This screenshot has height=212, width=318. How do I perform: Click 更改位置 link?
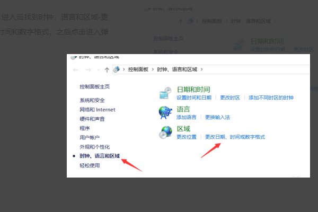coord(187,137)
